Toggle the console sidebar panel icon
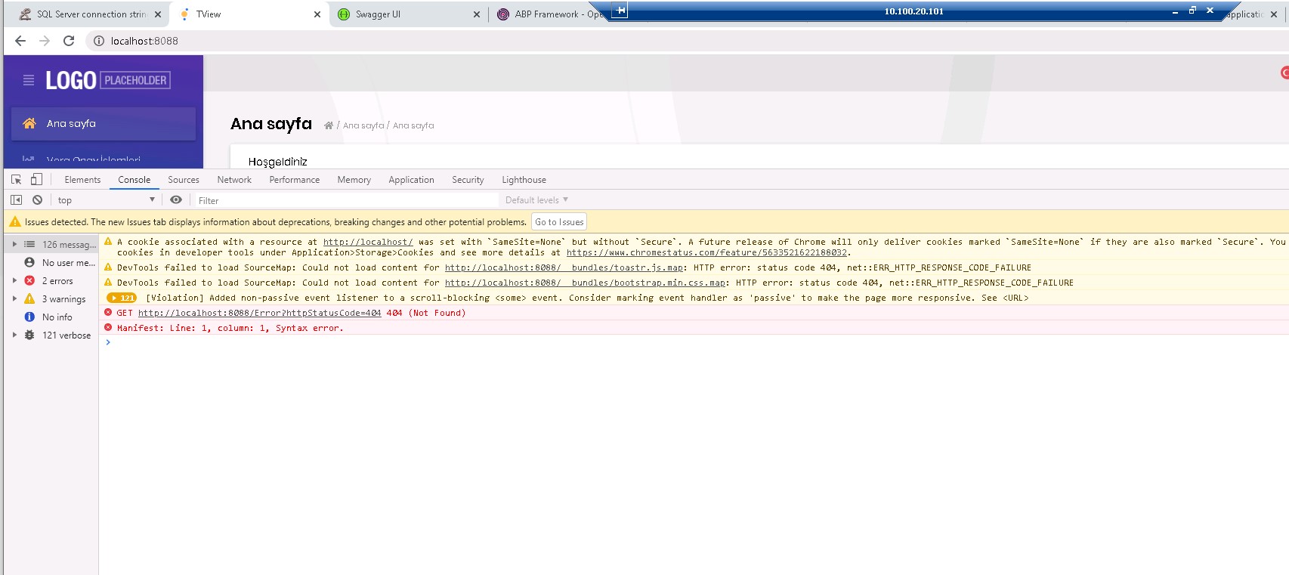 [x=16, y=200]
